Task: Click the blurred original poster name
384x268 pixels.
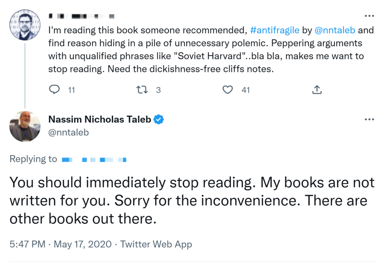Action: pyautogui.click(x=81, y=16)
